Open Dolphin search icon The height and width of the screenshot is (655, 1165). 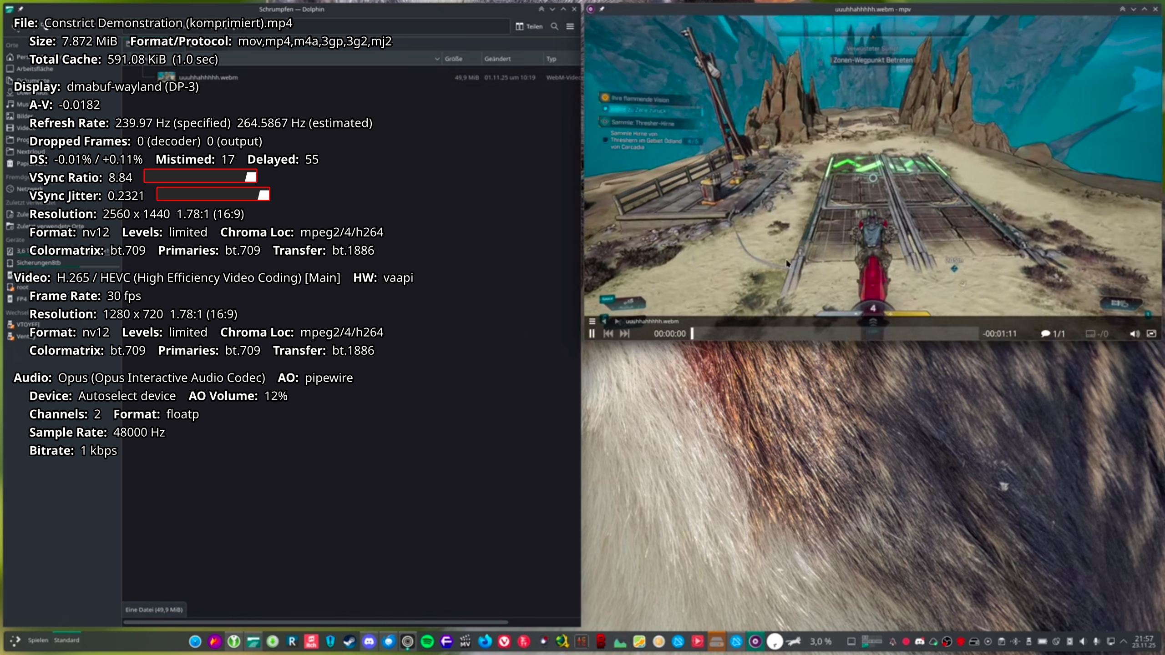[x=554, y=26]
